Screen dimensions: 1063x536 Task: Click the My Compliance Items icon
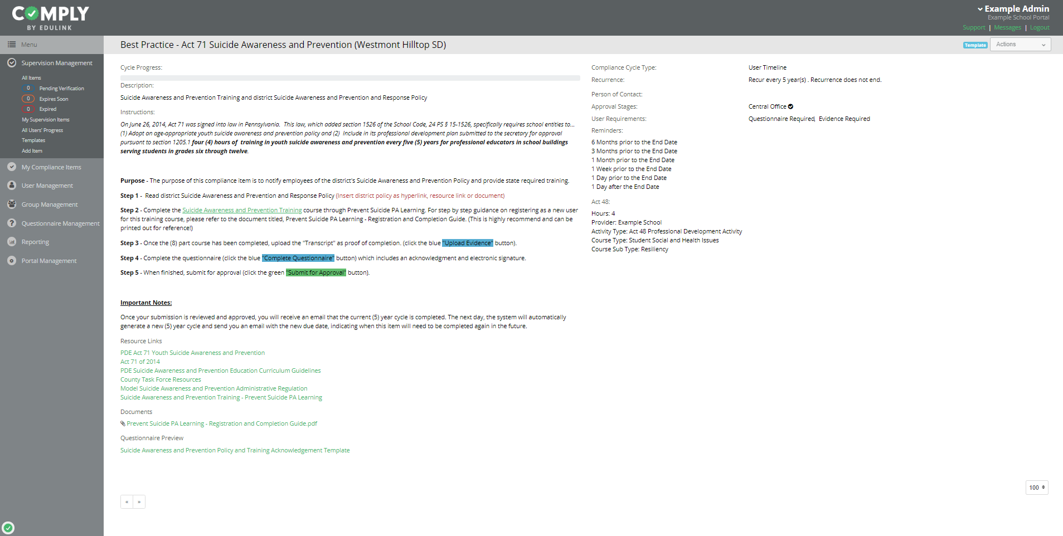[x=12, y=167]
